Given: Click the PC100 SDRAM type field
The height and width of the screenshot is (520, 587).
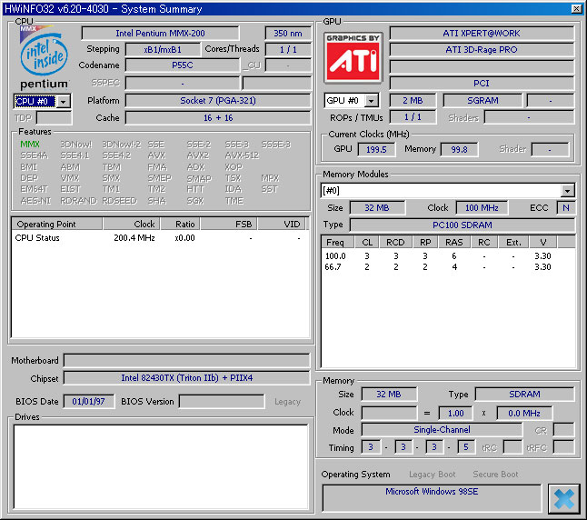Looking at the screenshot, I should coord(463,225).
